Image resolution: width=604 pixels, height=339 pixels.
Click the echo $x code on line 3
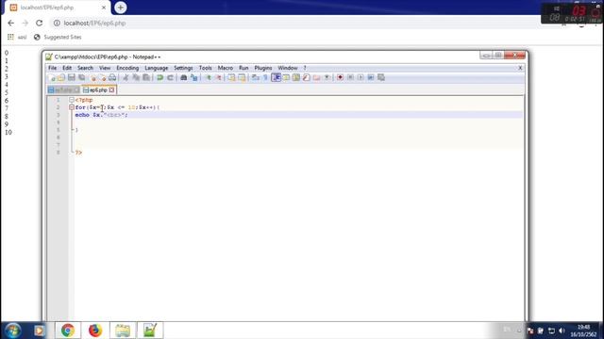tap(101, 115)
